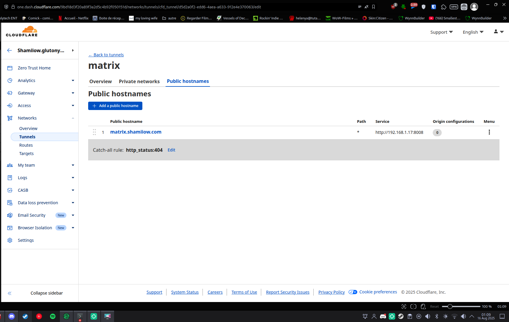Open Spotify from the taskbar
Image resolution: width=509 pixels, height=322 pixels.
tap(53, 316)
